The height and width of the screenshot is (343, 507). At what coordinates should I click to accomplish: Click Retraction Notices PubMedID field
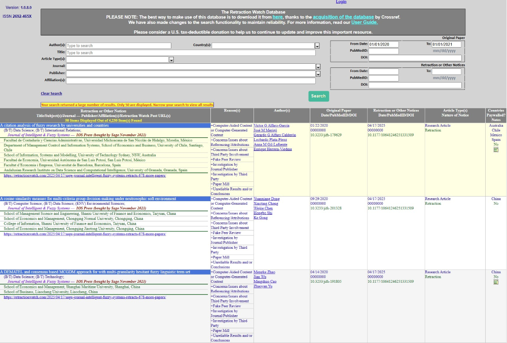pos(383,78)
